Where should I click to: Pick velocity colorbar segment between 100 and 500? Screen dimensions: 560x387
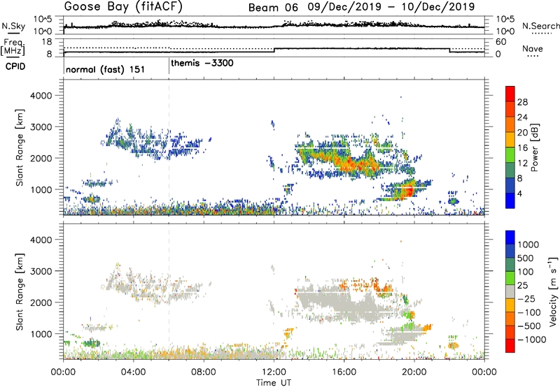[510, 265]
